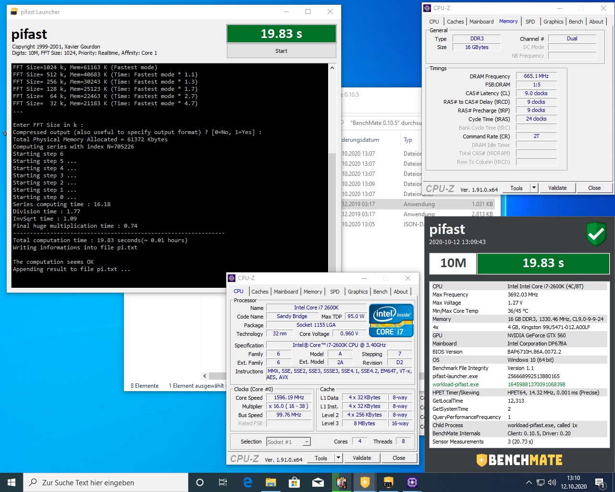Open Cortana circle icon on taskbar
The height and width of the screenshot is (492, 615).
tap(200, 482)
